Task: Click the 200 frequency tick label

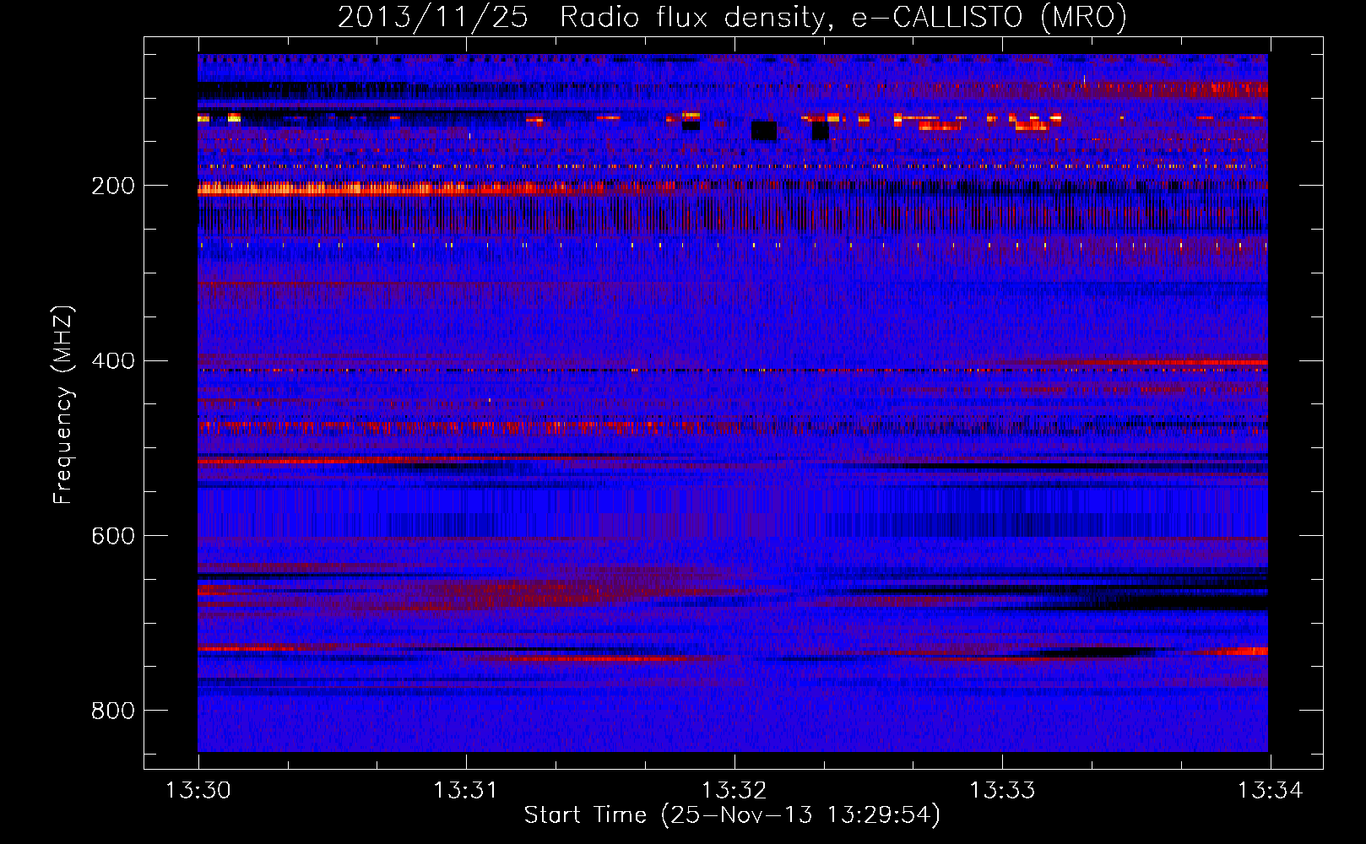Action: coord(113,186)
